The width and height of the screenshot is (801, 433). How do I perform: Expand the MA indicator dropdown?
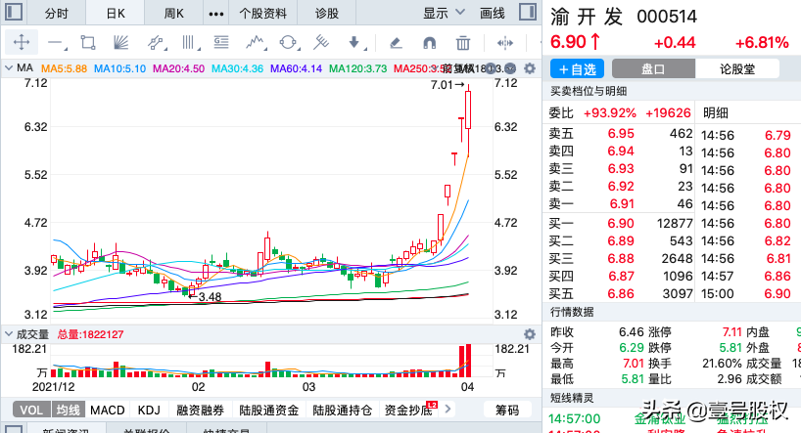click(10, 68)
